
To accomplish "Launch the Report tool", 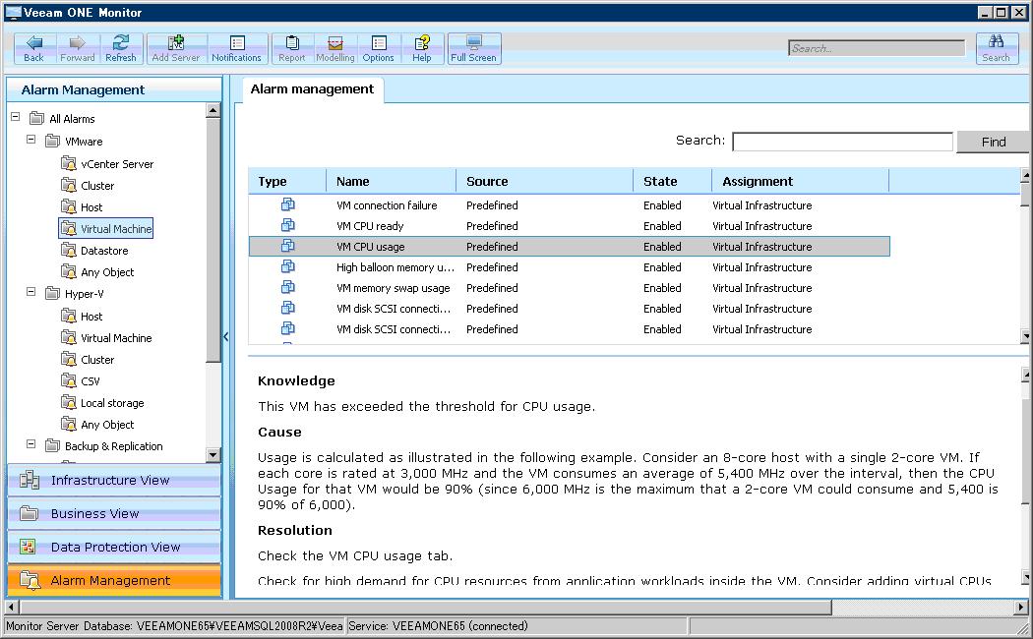I will coord(292,49).
